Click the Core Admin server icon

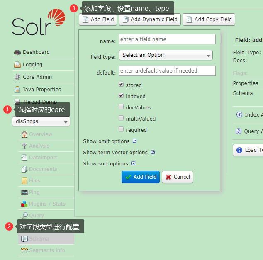pyautogui.click(x=17, y=77)
